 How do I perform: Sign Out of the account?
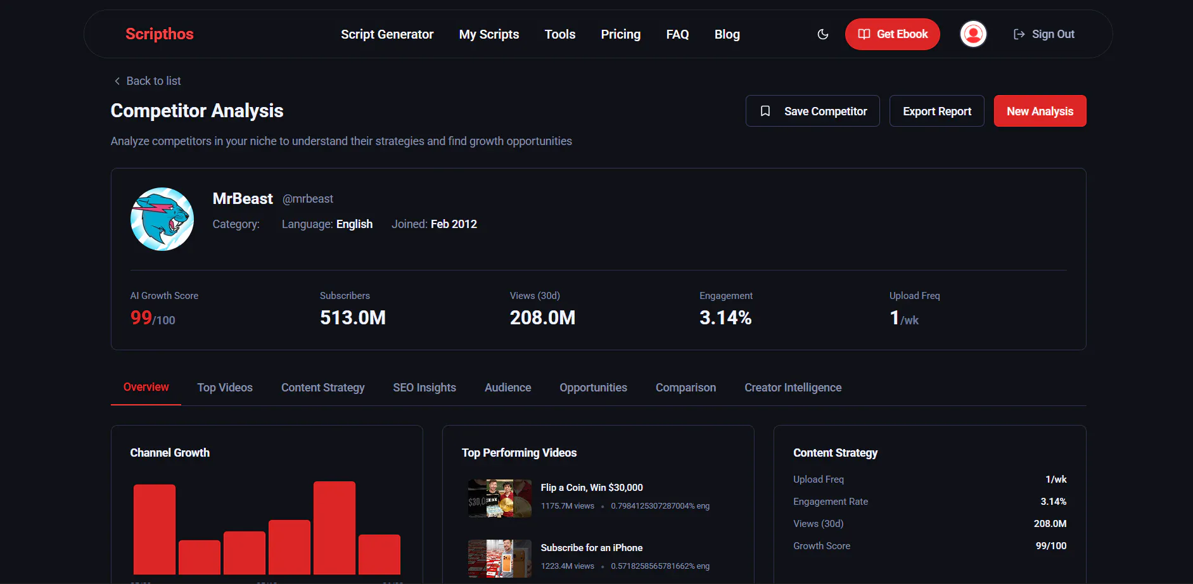pyautogui.click(x=1044, y=34)
